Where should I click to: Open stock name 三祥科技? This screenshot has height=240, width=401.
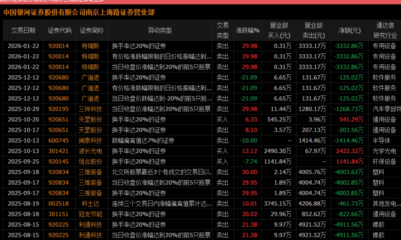(x=90, y=109)
